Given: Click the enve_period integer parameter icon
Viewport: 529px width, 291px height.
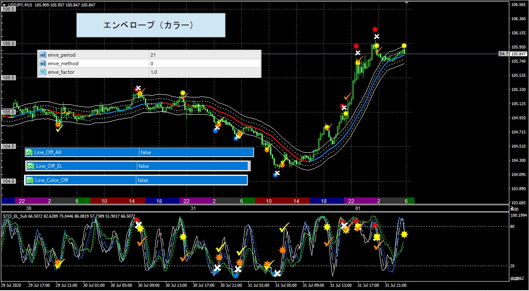Looking at the screenshot, I should [x=42, y=55].
